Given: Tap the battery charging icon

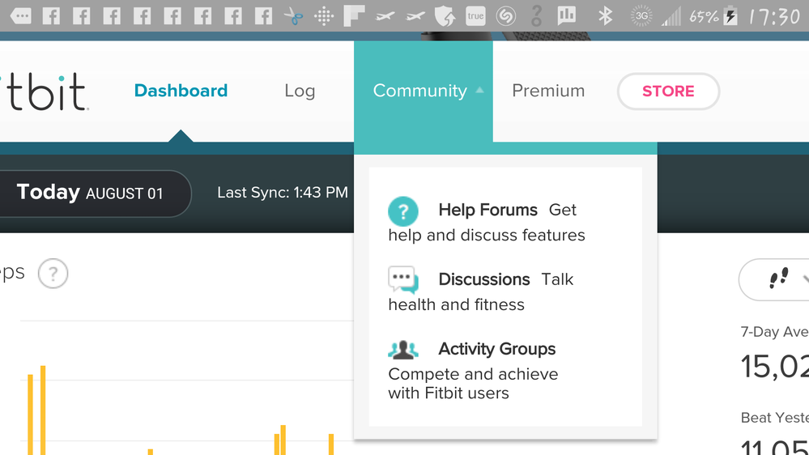Looking at the screenshot, I should (x=730, y=16).
